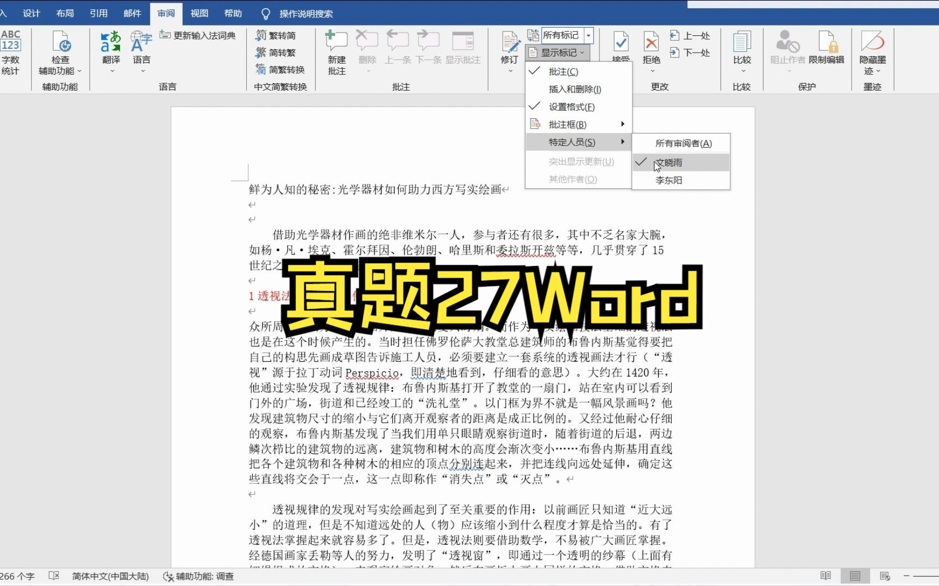Click the zoom out minus button
Viewport: 939px width, 586px height.
906,576
